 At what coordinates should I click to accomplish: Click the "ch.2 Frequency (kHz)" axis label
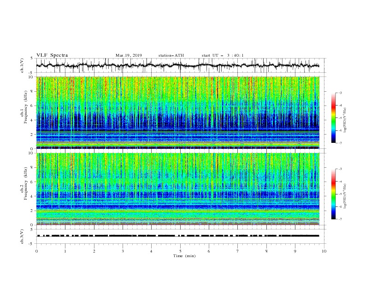pyautogui.click(x=24, y=182)
